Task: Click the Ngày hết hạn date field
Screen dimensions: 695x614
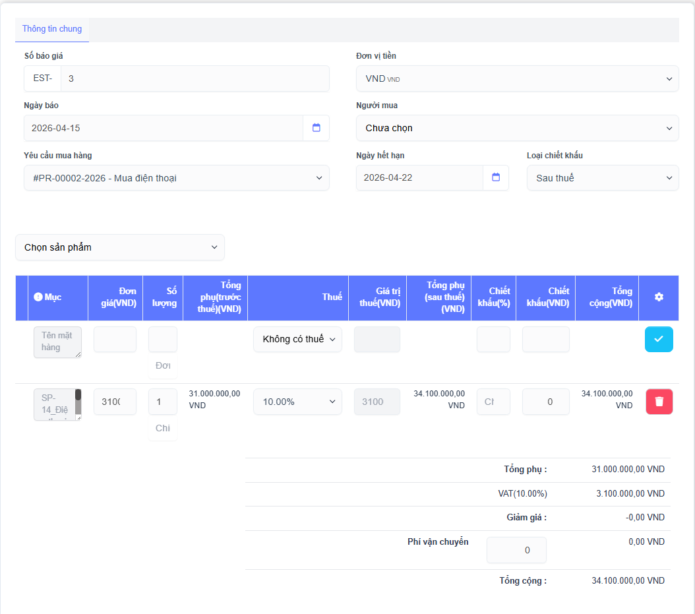Action: coord(419,177)
